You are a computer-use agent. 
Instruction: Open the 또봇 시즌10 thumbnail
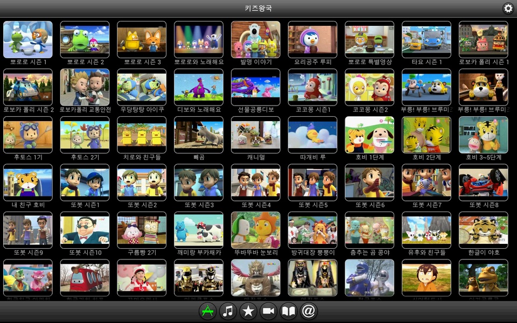click(85, 230)
